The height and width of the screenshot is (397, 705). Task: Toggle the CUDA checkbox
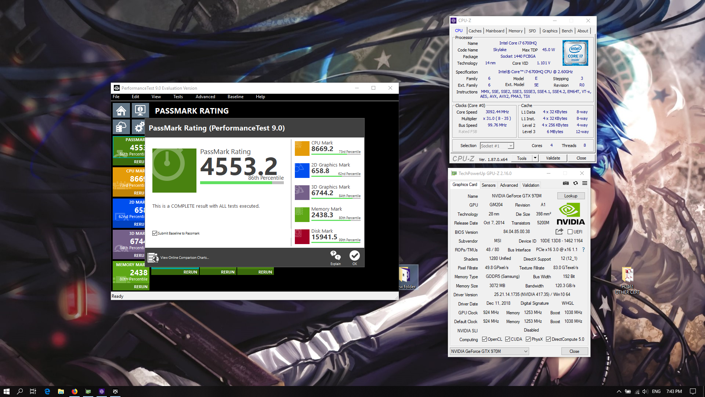click(507, 339)
